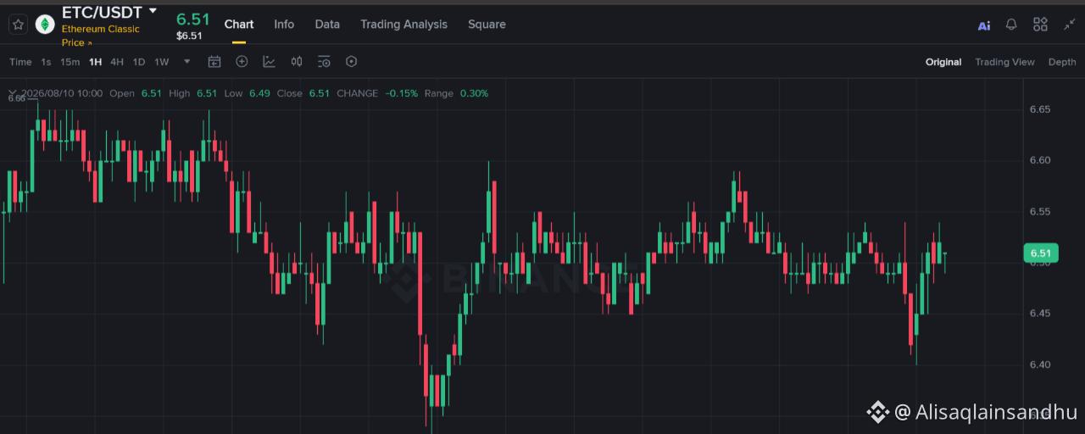Open price alerts bell icon
Image resolution: width=1085 pixels, height=434 pixels.
click(x=1011, y=25)
